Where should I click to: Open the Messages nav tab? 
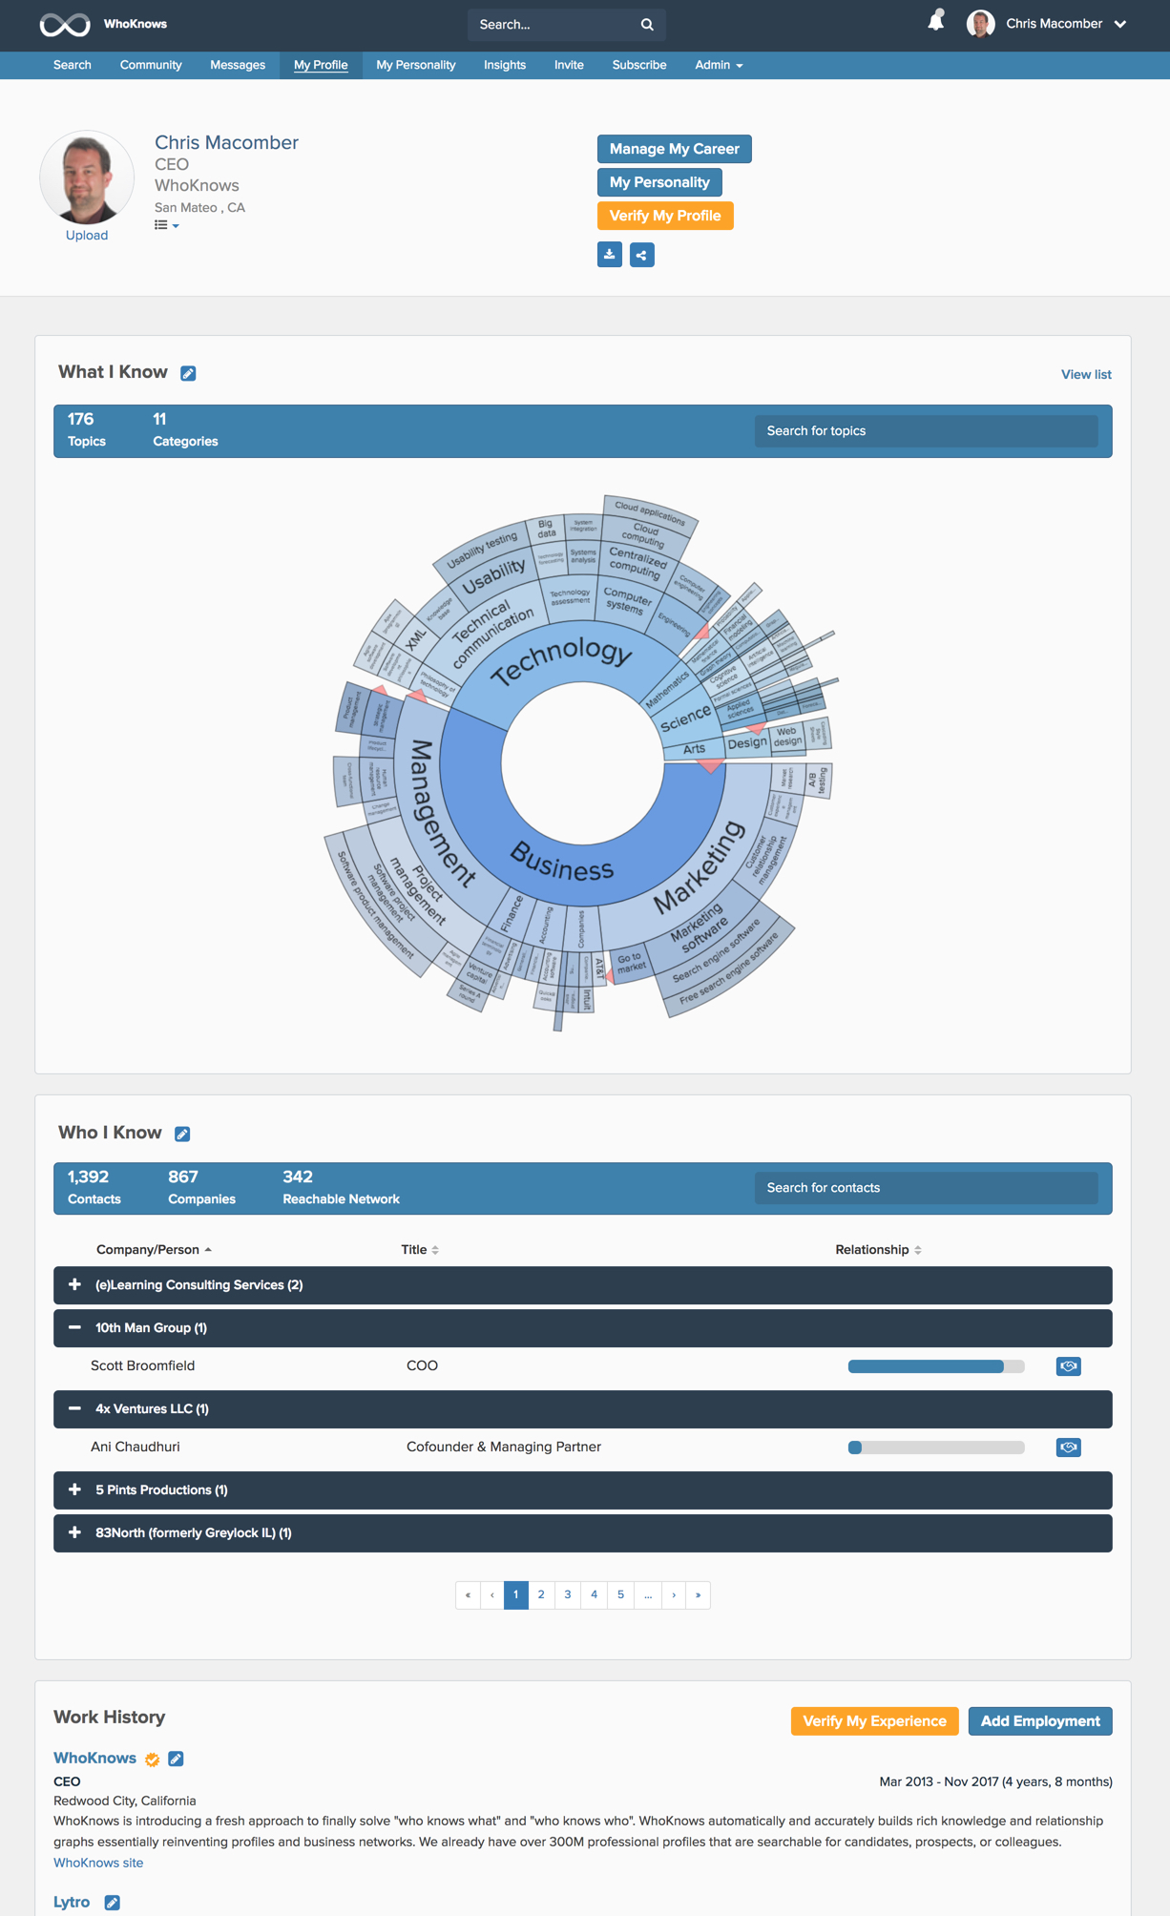[238, 65]
